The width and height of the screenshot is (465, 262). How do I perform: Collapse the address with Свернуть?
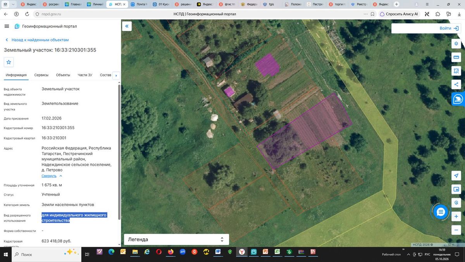[52, 176]
